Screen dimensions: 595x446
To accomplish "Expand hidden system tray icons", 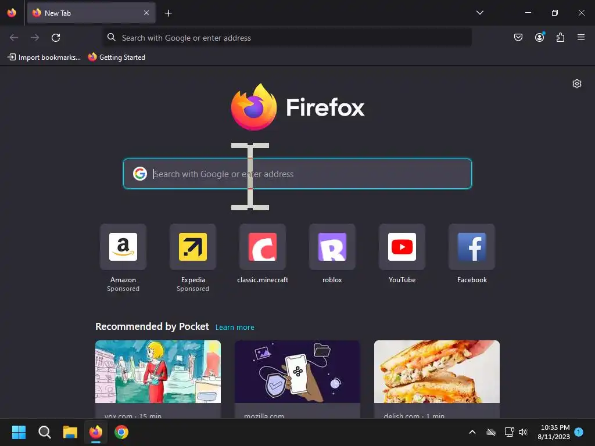I will coord(472,432).
